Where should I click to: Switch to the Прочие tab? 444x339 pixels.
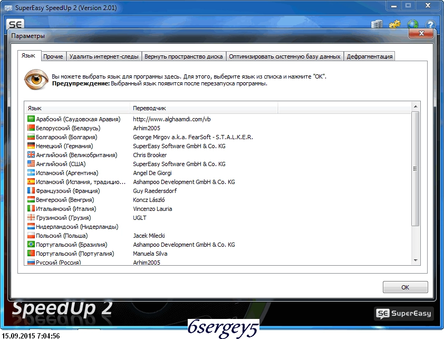[53, 56]
